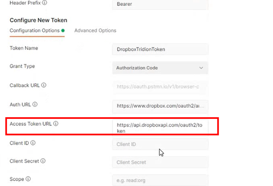
Task: Click the Client ID input field
Action: 160,144
